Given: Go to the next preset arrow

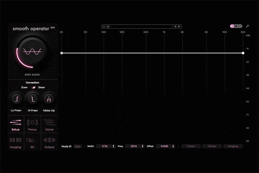Looking at the screenshot, I should click(x=179, y=27).
